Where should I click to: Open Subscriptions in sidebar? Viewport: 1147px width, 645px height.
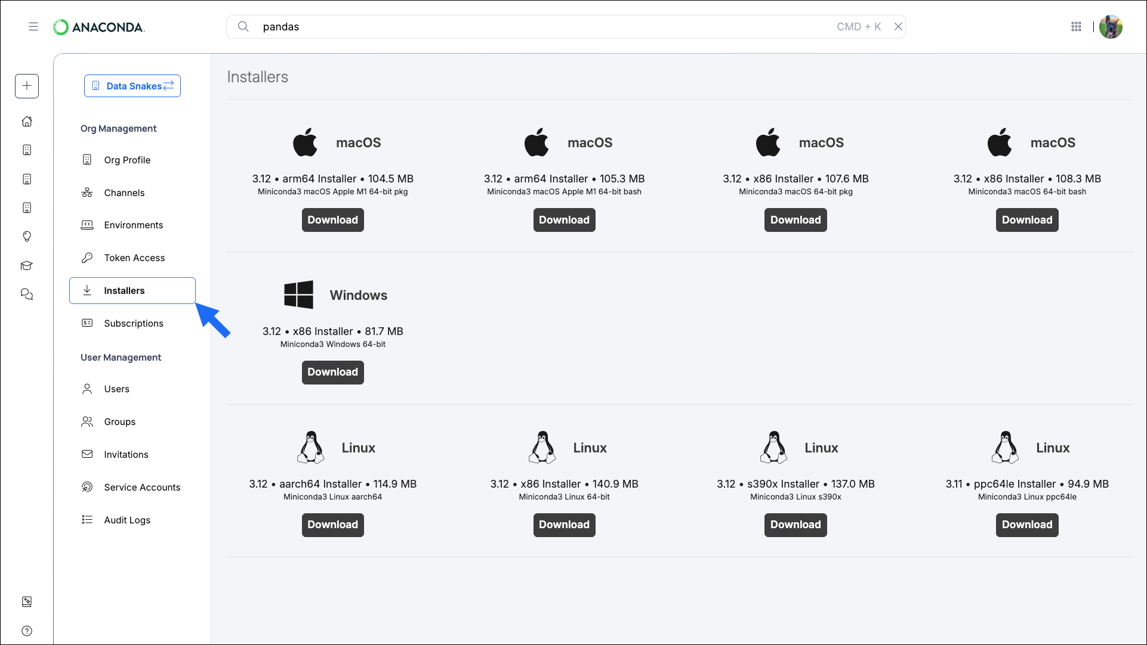[x=132, y=323]
